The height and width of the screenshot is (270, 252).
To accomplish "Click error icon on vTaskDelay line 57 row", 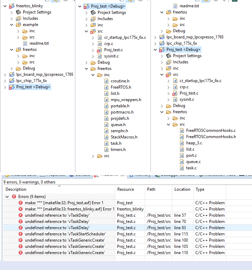I will [x=20, y=215].
